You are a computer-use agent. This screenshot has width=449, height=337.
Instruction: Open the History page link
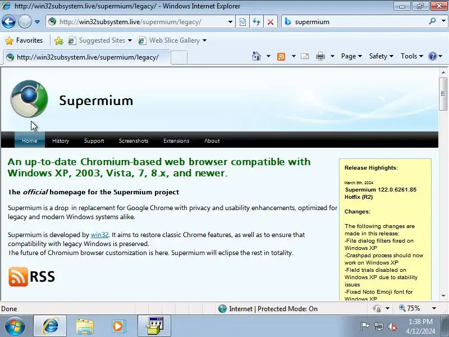[61, 141]
